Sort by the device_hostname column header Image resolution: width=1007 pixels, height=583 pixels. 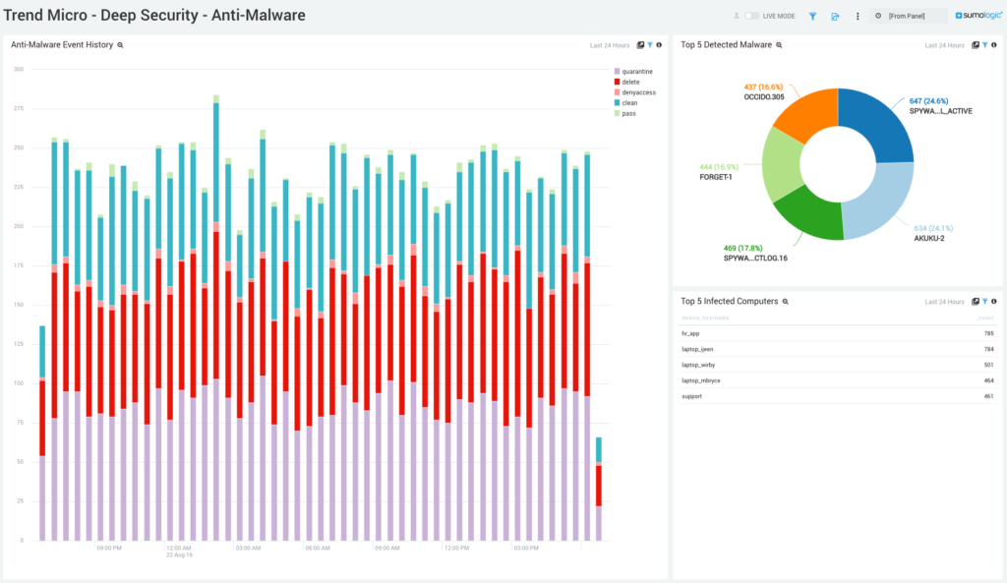[705, 318]
